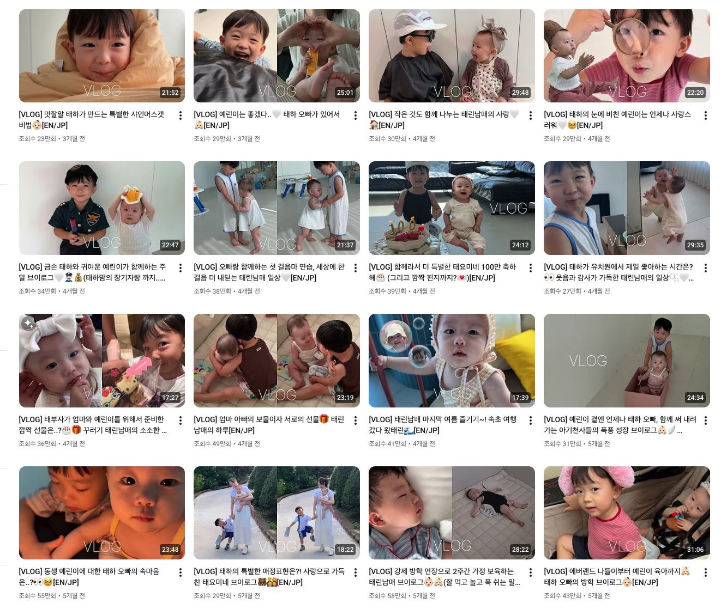Open the 24:12 100만 celebration cake thumbnail
This screenshot has width=727, height=609.
click(452, 208)
